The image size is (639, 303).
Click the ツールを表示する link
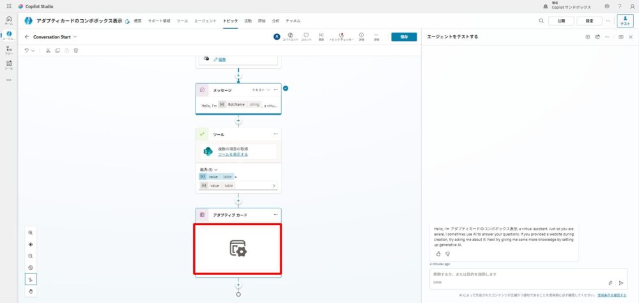[233, 154]
